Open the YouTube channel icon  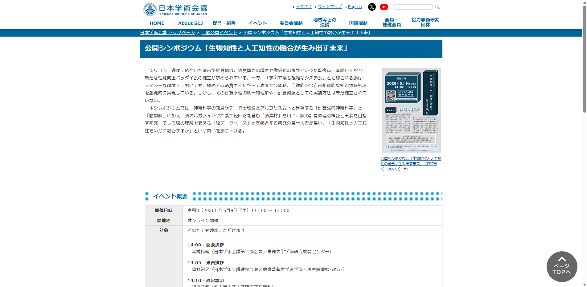pos(384,7)
